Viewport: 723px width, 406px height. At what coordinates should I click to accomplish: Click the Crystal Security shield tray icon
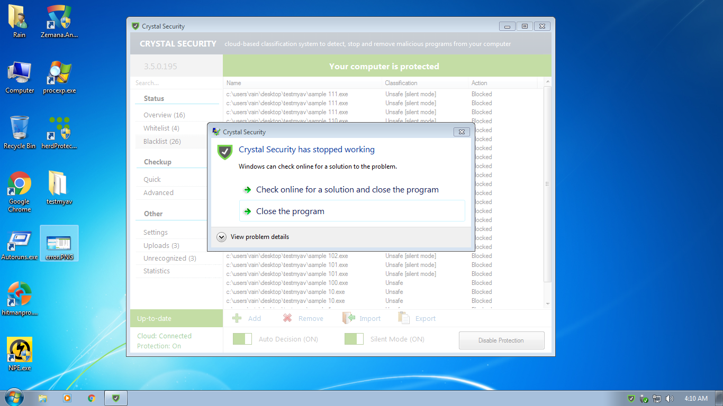pyautogui.click(x=631, y=399)
